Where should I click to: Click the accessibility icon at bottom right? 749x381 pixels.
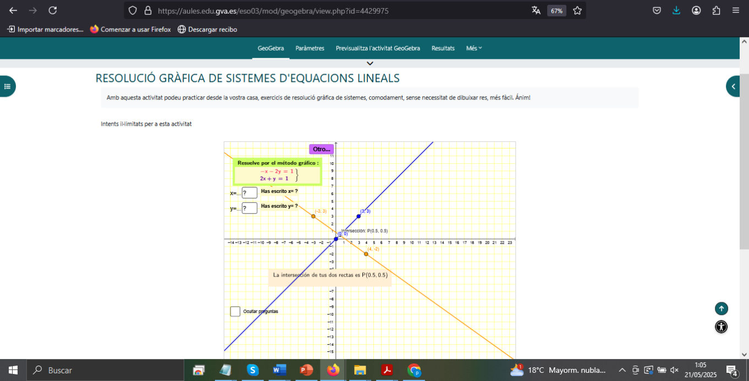click(x=722, y=327)
